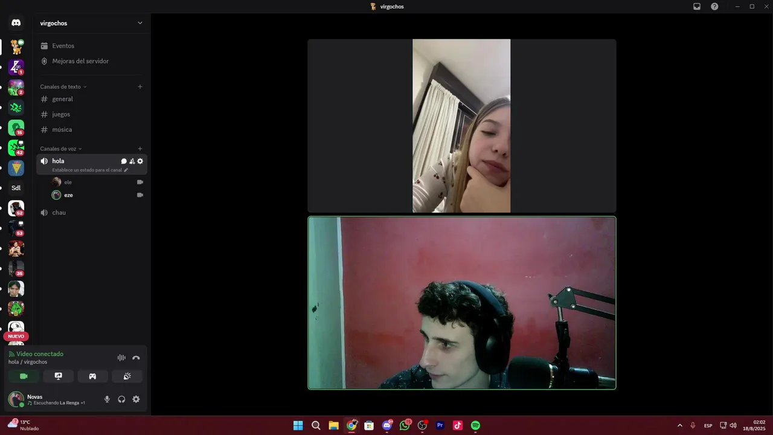
Task: Deafen with the headphones icon
Action: [121, 399]
